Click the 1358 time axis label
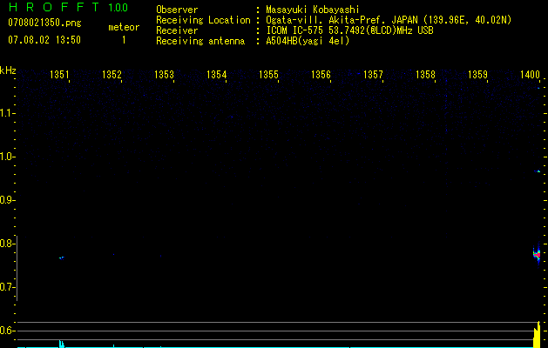This screenshot has height=348, width=548. point(425,75)
